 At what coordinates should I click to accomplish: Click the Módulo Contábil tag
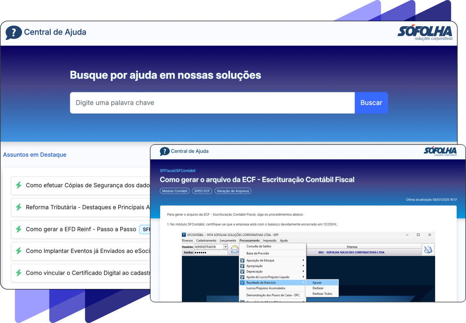pyautogui.click(x=175, y=191)
